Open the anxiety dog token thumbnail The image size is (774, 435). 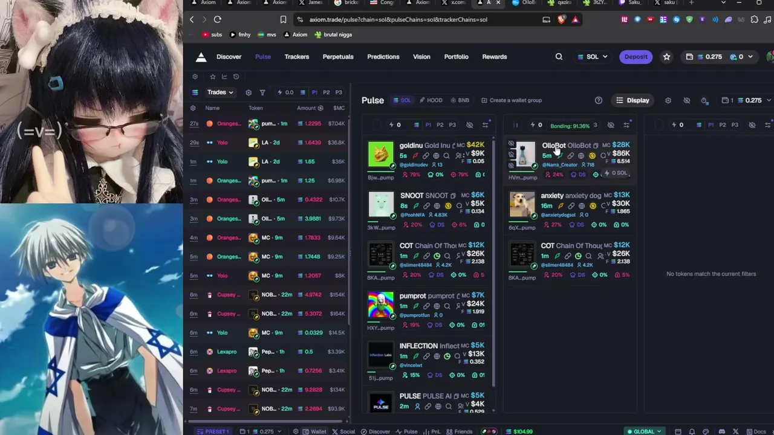coord(522,205)
